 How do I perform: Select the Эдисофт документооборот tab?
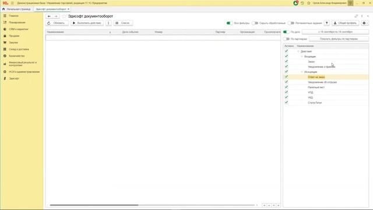click(51, 9)
